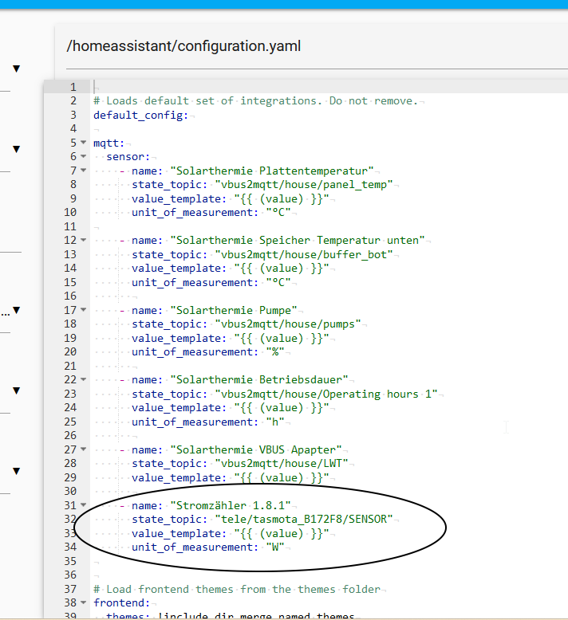
Task: Click value_template on line 14
Action: 231,268
